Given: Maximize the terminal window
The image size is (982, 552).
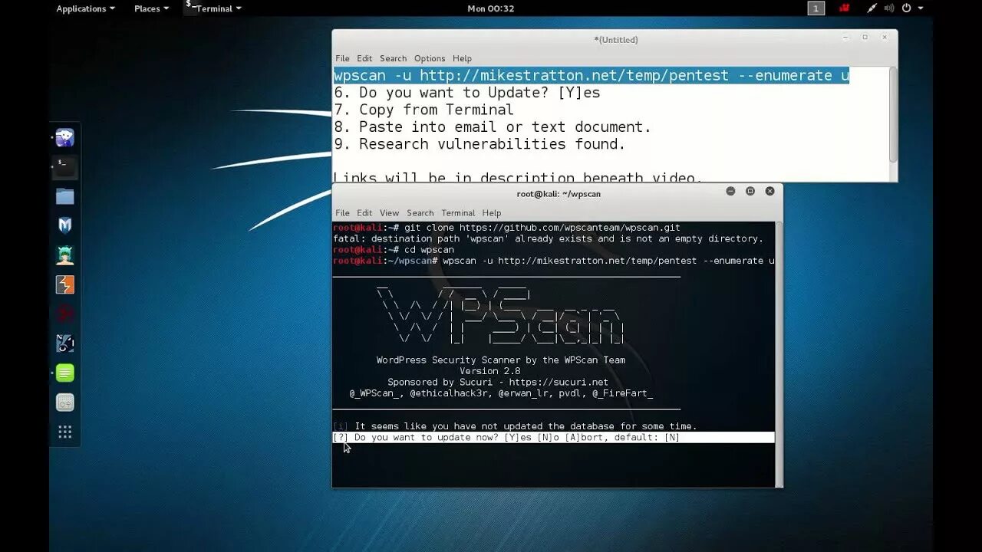Looking at the screenshot, I should point(750,192).
